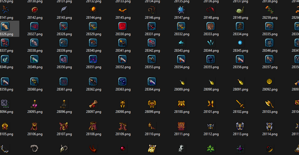The height and width of the screenshot is (155, 299).
Task: Click the 28328.png file name
Action: point(64,34)
